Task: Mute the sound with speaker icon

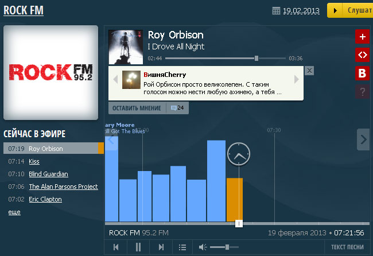Action: (x=203, y=247)
